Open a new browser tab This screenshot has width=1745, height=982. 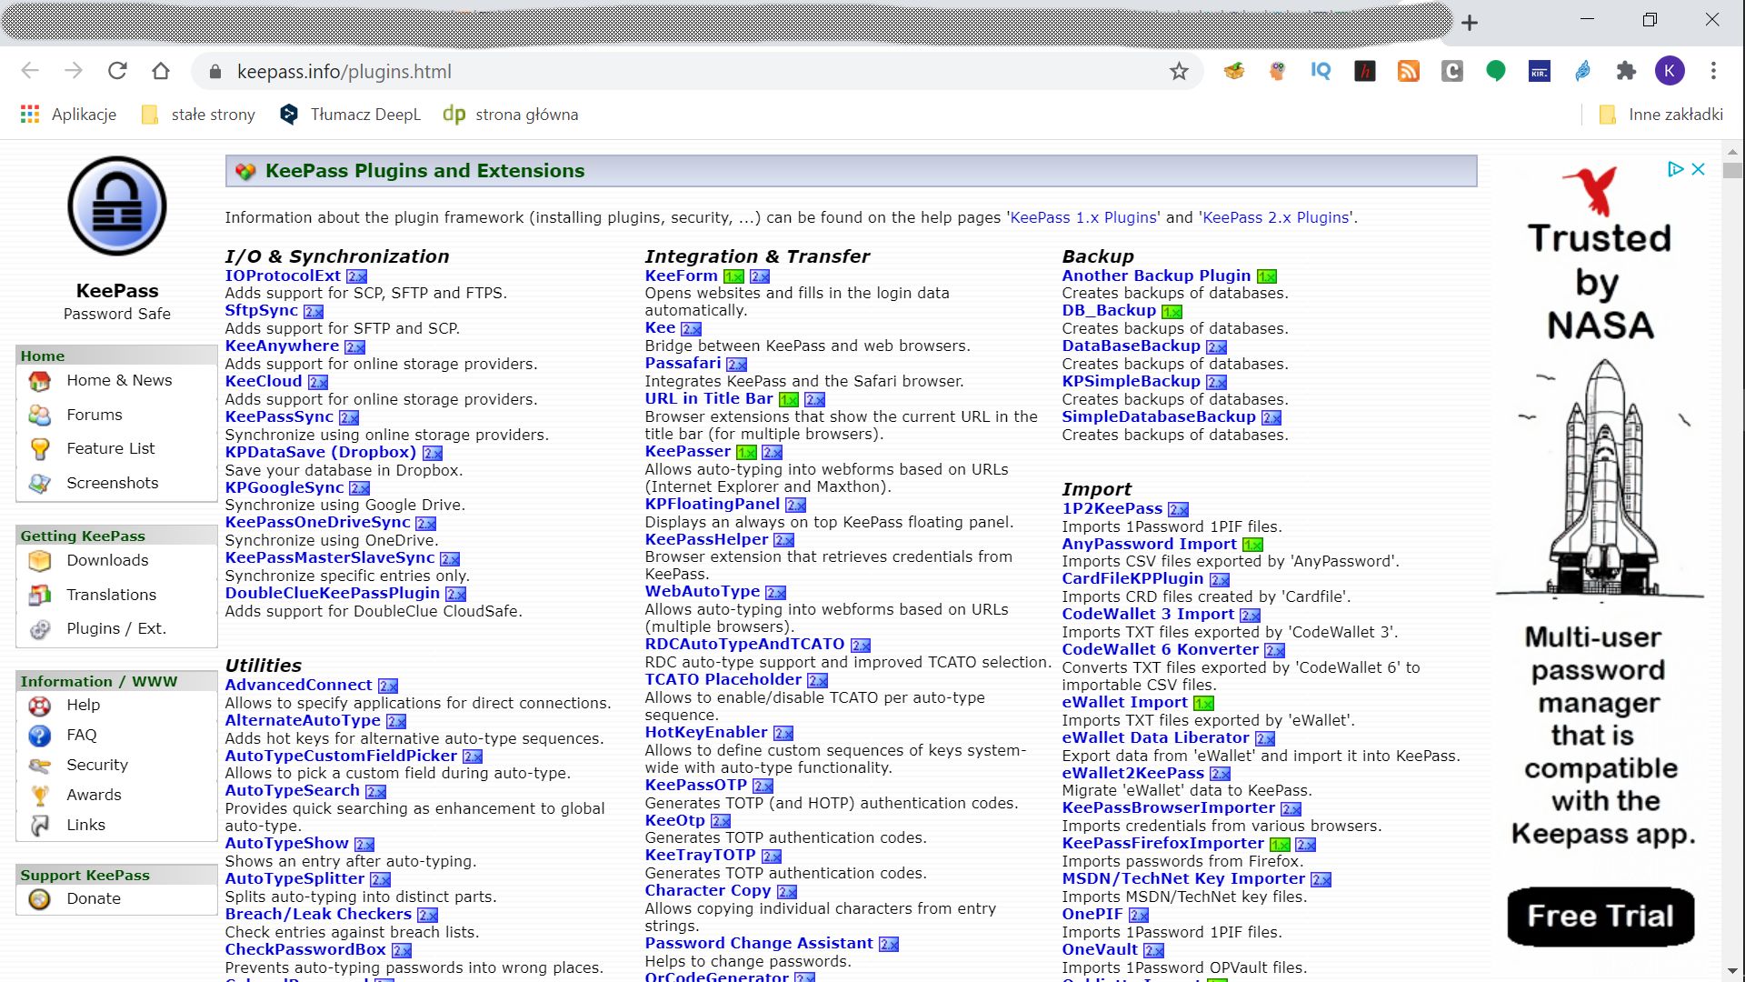click(x=1470, y=23)
